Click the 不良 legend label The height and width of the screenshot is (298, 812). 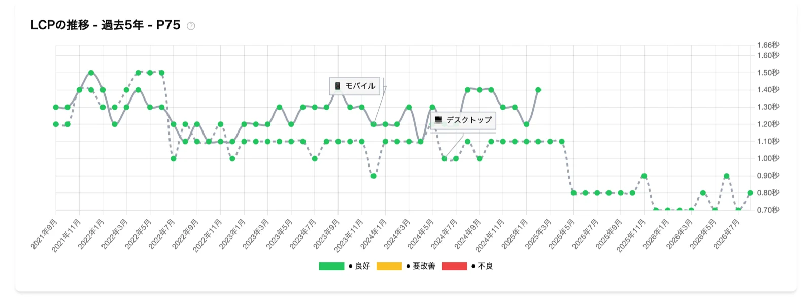tap(485, 266)
